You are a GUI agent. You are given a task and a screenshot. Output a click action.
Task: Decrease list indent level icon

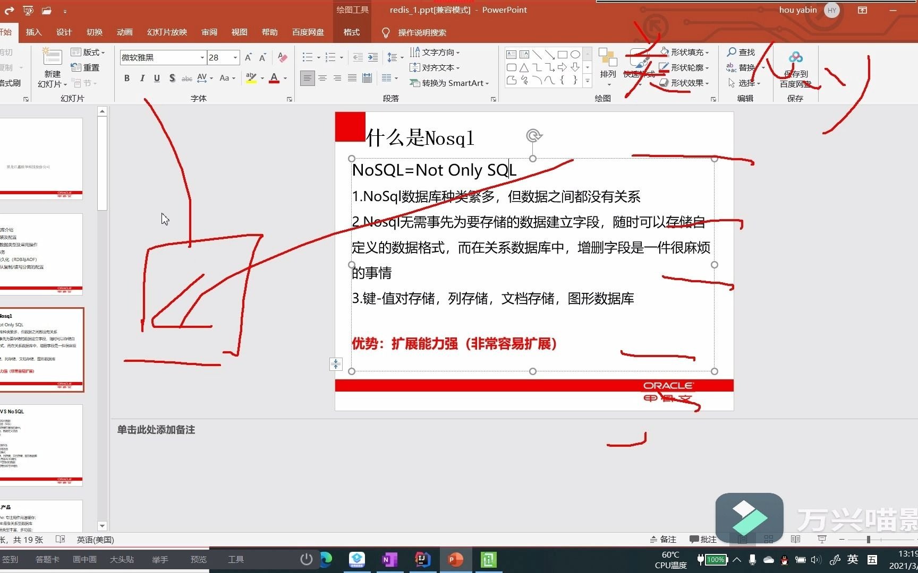[358, 57]
